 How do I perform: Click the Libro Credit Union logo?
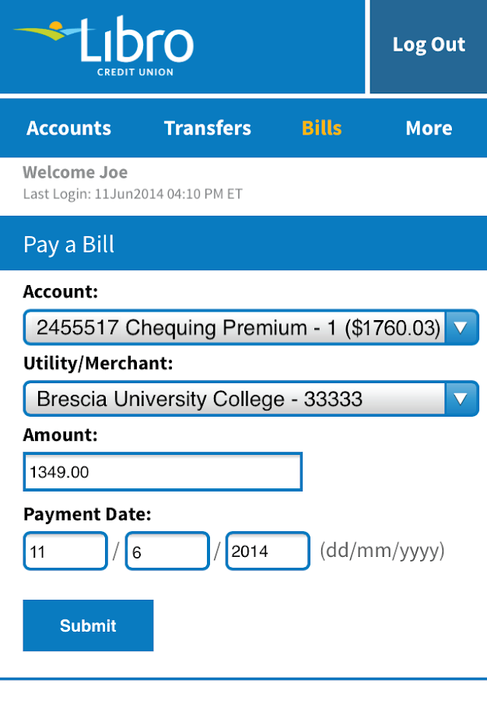pyautogui.click(x=103, y=45)
